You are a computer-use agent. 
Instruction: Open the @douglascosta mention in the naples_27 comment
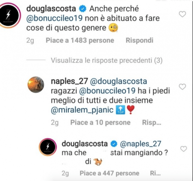(x=118, y=82)
